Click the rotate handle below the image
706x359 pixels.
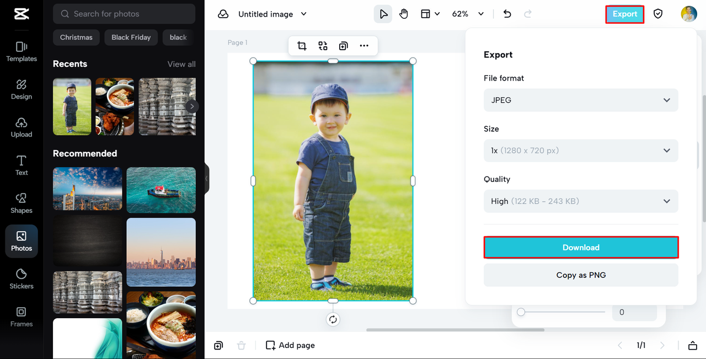(333, 319)
